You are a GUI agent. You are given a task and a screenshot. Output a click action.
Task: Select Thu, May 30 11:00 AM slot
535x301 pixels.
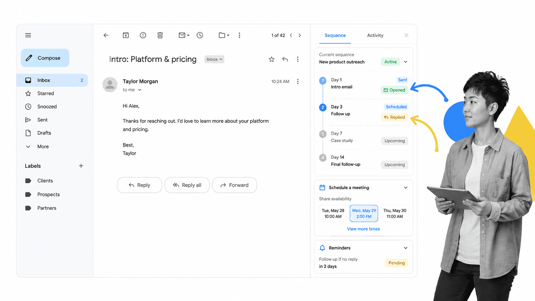395,213
